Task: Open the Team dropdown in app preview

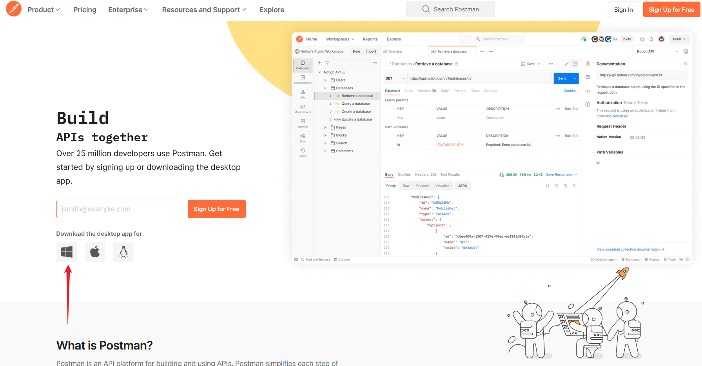Action: (x=679, y=39)
